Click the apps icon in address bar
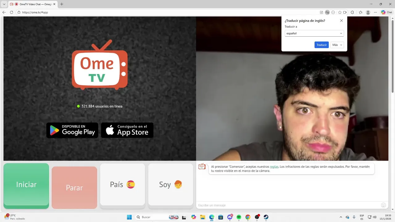 point(322,12)
